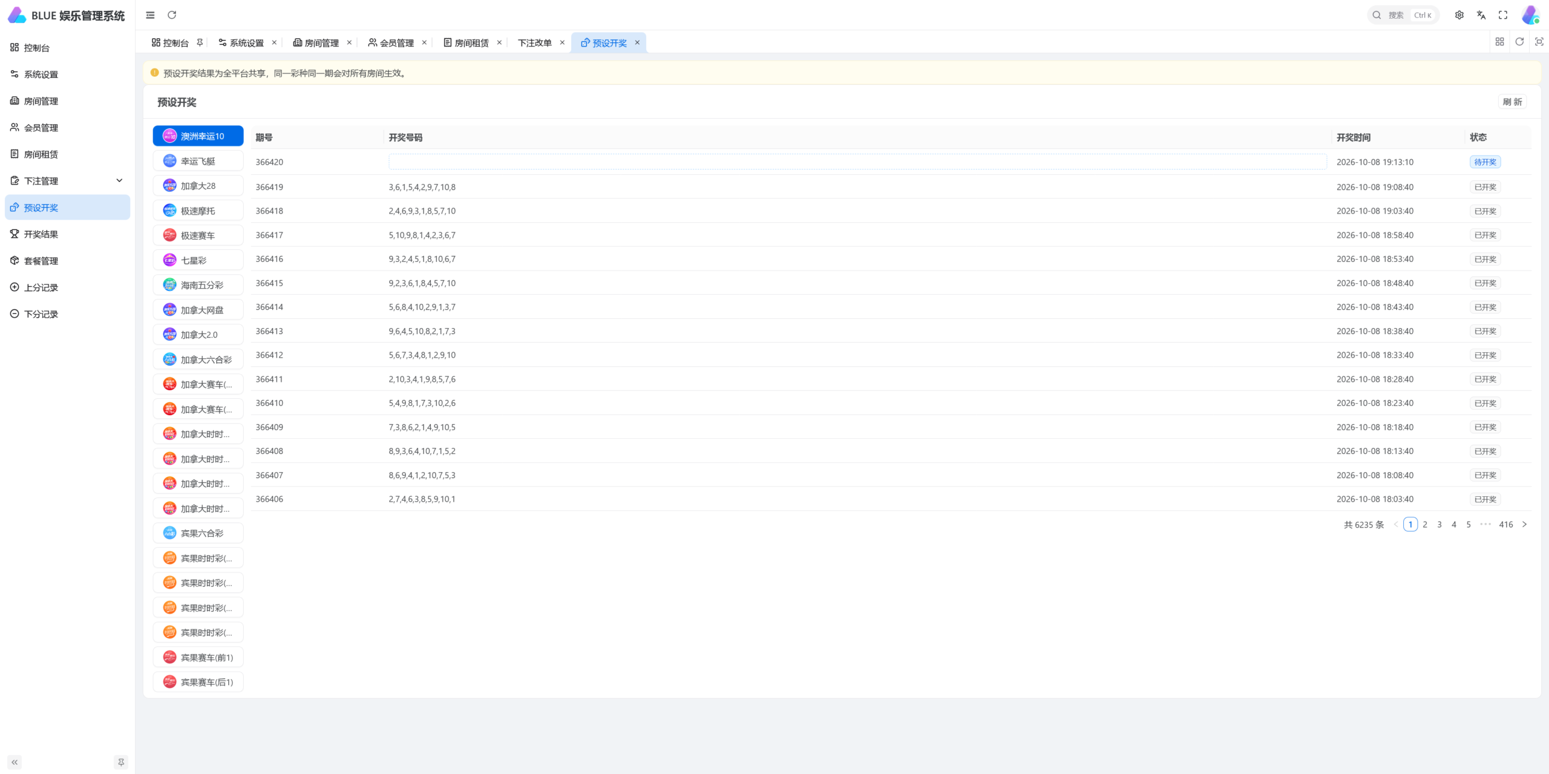Viewport: 1549px width, 774px height.
Task: Select the 宾果赛车(后1) lottery type
Action: click(x=198, y=682)
